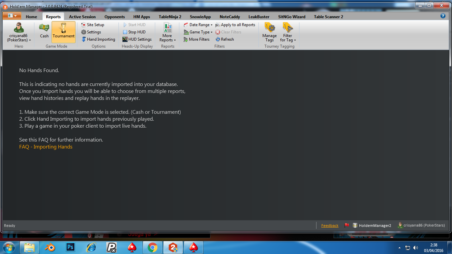Open the Table Scanner 2 tab
The width and height of the screenshot is (452, 254).
coord(329,17)
